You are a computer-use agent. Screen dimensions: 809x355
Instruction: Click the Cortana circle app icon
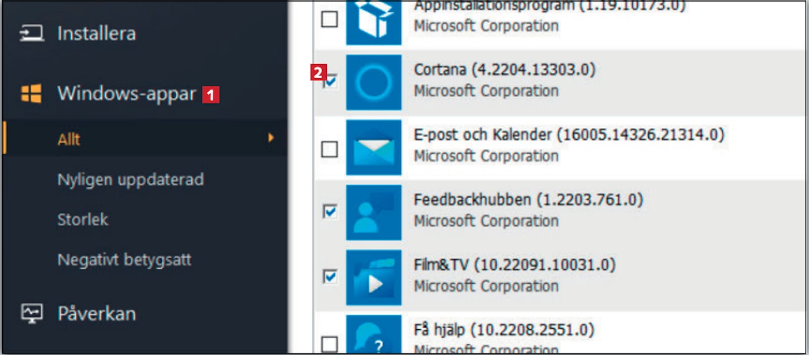point(374,82)
